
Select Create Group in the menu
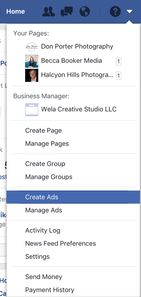[45, 164]
